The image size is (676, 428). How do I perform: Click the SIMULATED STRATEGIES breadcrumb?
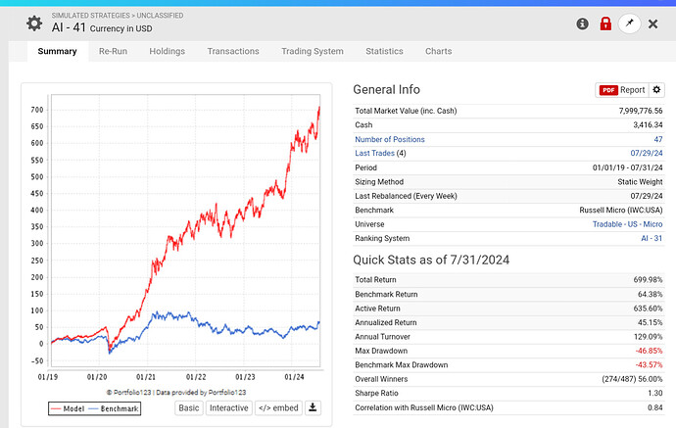click(90, 16)
